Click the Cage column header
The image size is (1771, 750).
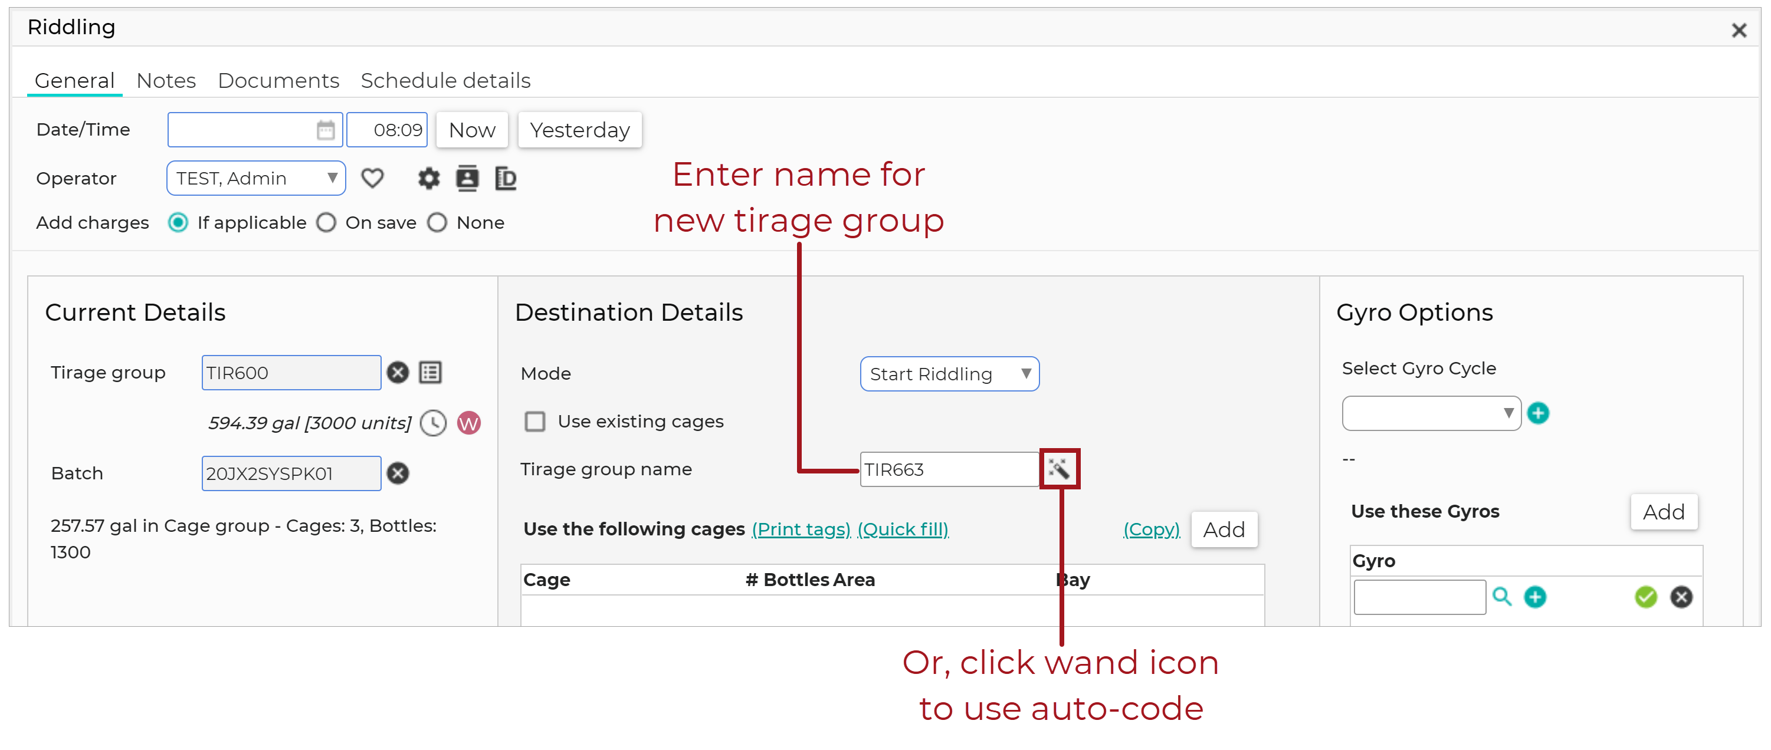(546, 580)
